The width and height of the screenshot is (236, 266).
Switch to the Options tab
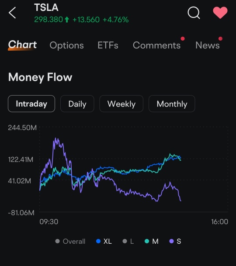point(66,45)
